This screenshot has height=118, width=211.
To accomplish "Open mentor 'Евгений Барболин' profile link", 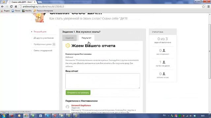I will pos(81,106).
